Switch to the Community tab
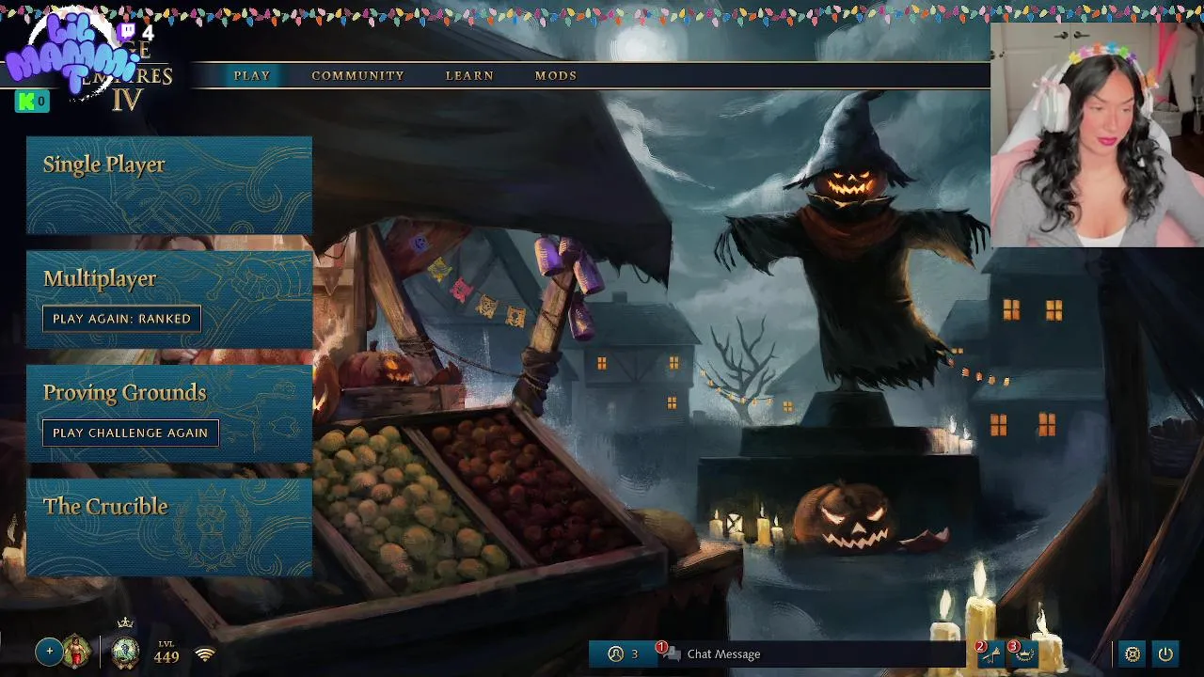 point(357,75)
